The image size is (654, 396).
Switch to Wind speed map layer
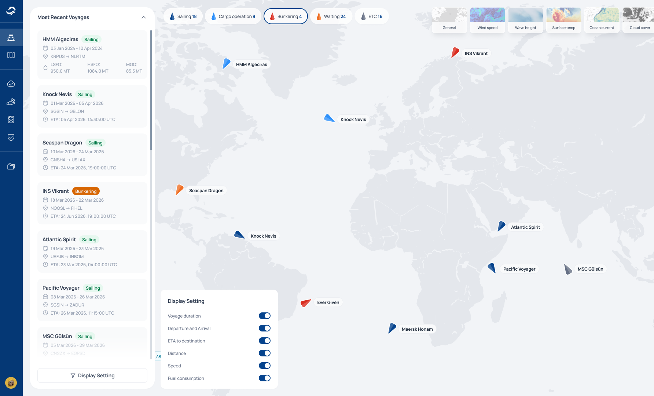tap(488, 20)
